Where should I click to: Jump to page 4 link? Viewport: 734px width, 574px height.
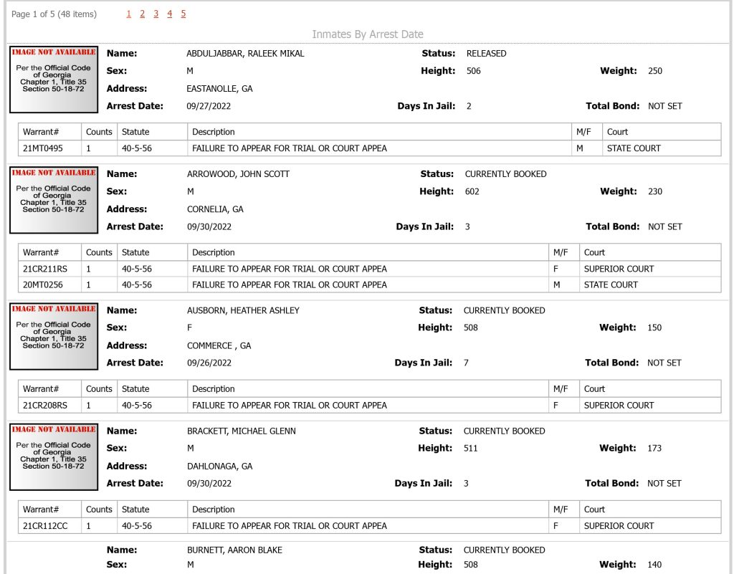pyautogui.click(x=169, y=14)
